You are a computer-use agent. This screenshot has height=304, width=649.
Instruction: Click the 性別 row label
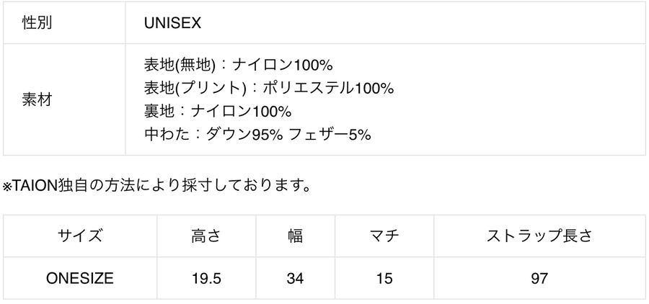coord(37,24)
